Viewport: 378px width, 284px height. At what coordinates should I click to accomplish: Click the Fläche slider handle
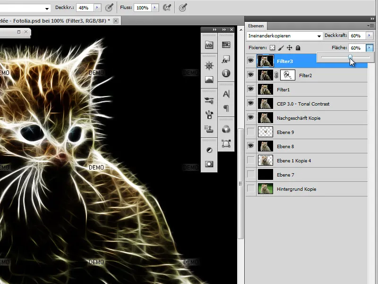pos(351,57)
